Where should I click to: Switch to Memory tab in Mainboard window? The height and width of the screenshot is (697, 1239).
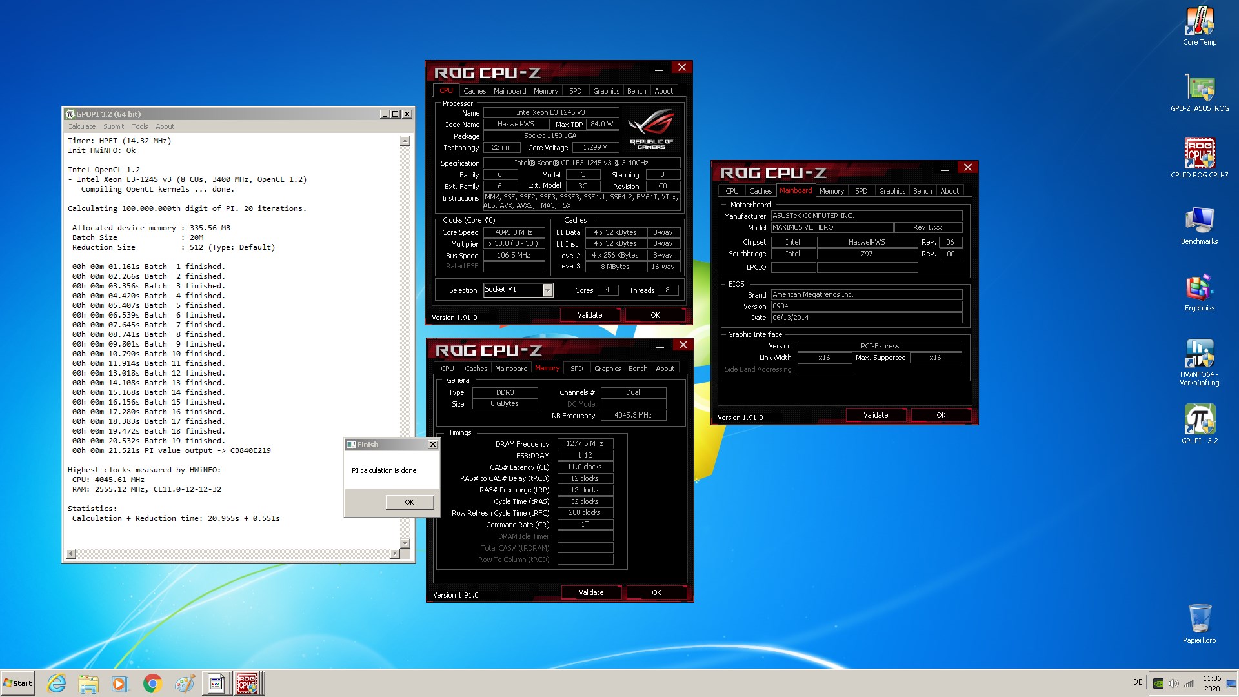coord(832,191)
